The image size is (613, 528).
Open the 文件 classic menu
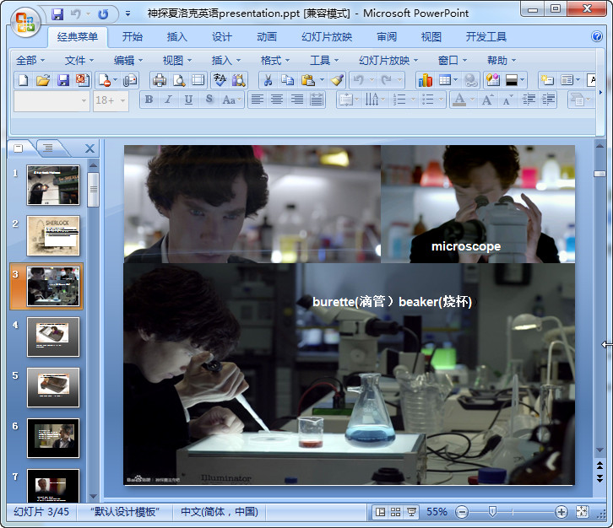(x=79, y=61)
